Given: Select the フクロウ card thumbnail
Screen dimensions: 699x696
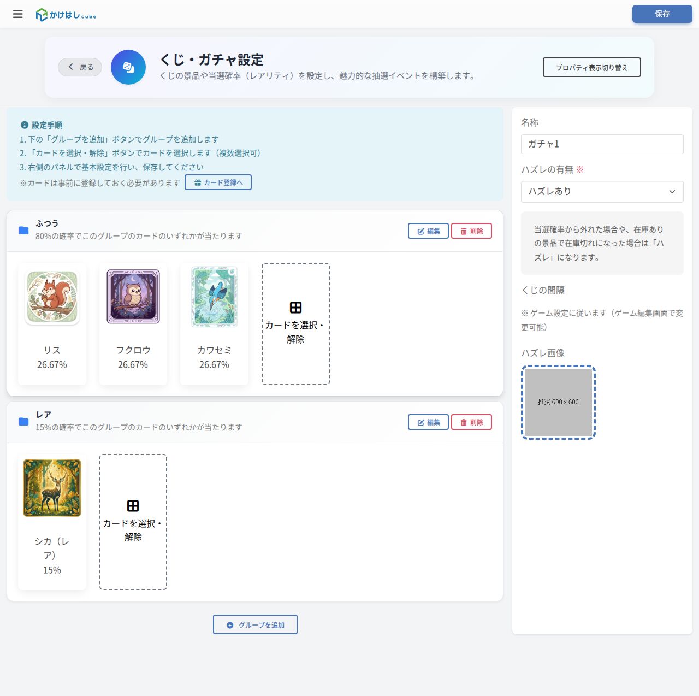Looking at the screenshot, I should click(133, 297).
